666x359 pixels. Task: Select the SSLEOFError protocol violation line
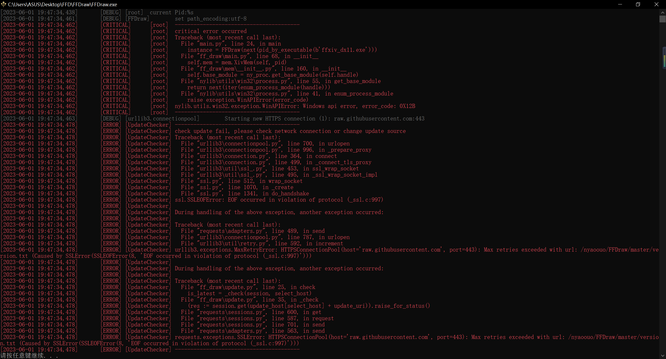coord(278,200)
